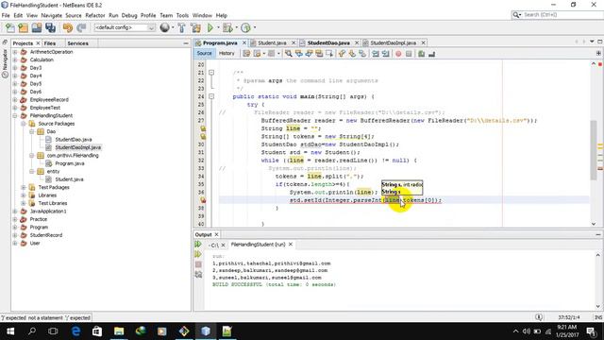Screen dimensions: 604x340
Task: Select Program.java in project tree
Action: 69,163
